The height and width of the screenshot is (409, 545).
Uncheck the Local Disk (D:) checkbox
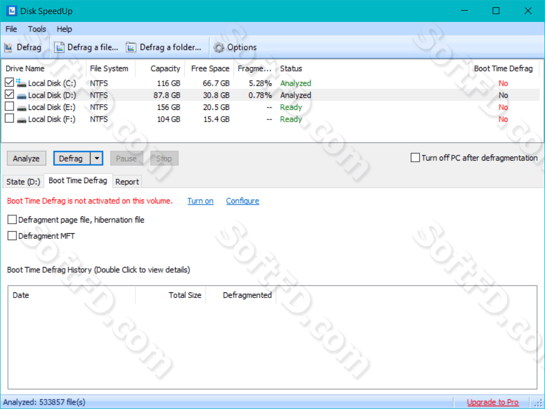pyautogui.click(x=10, y=94)
